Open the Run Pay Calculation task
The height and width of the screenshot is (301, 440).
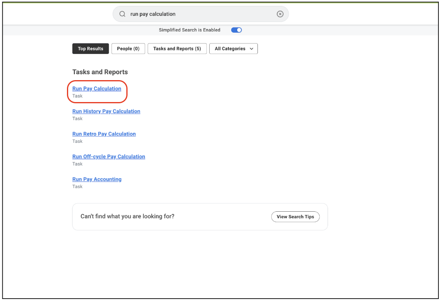click(x=97, y=89)
